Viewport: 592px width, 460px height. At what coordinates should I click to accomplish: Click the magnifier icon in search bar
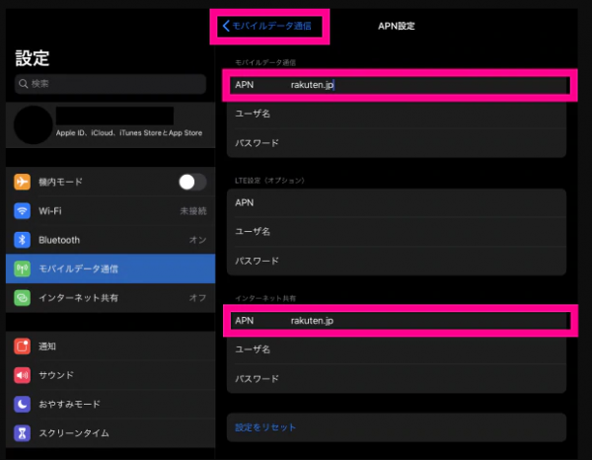point(24,84)
